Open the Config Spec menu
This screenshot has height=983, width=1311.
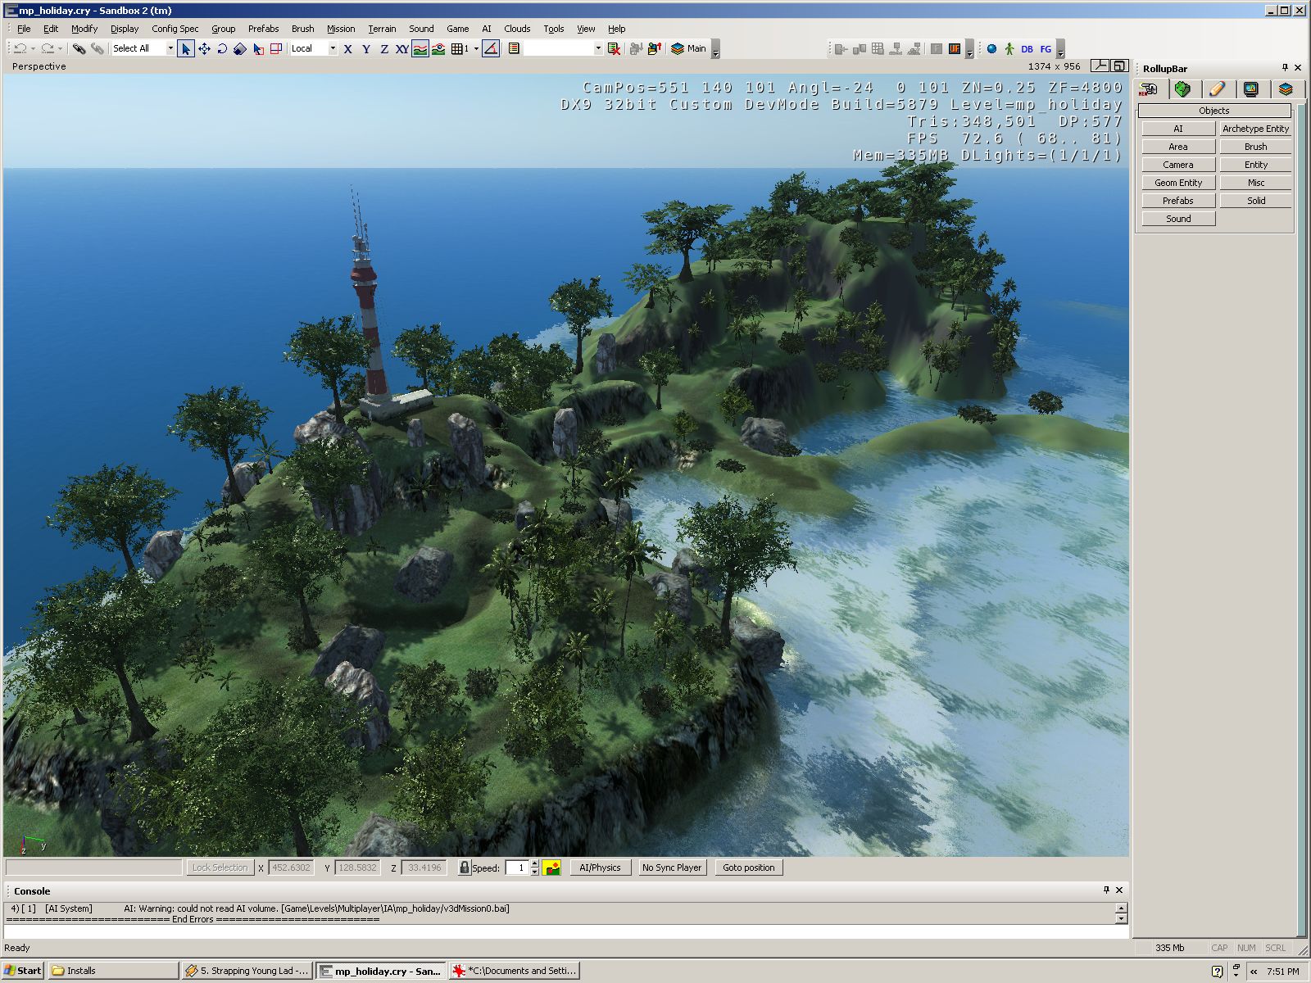(x=175, y=29)
